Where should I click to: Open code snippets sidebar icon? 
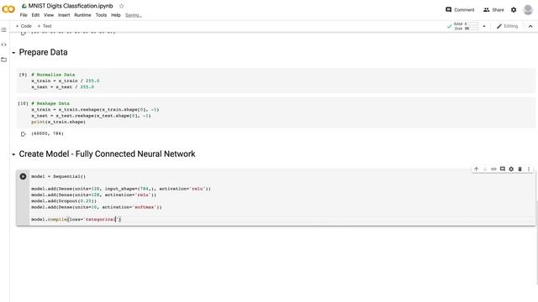(3, 44)
